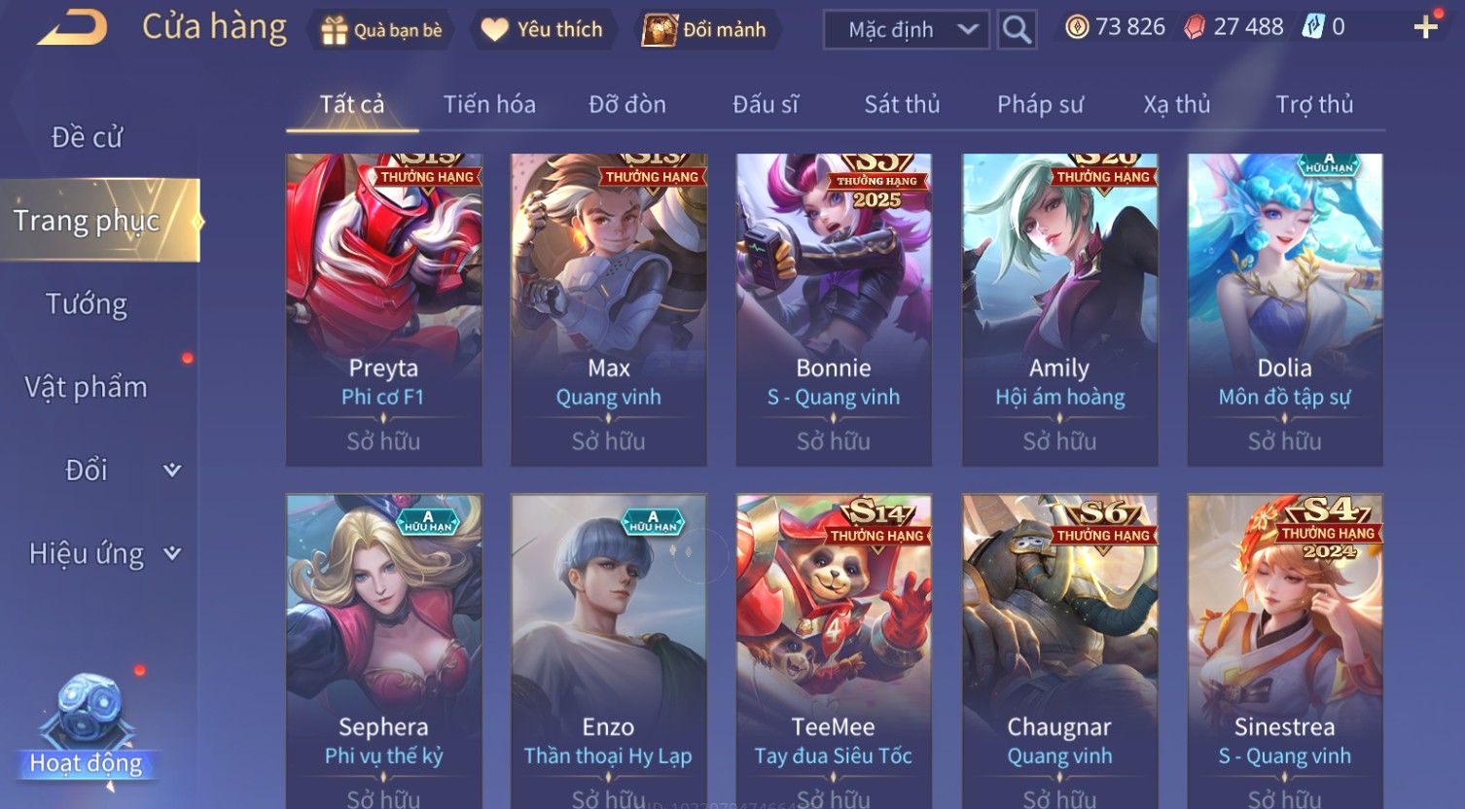The image size is (1465, 809).
Task: Switch to the Pháp sư tab
Action: [1040, 104]
